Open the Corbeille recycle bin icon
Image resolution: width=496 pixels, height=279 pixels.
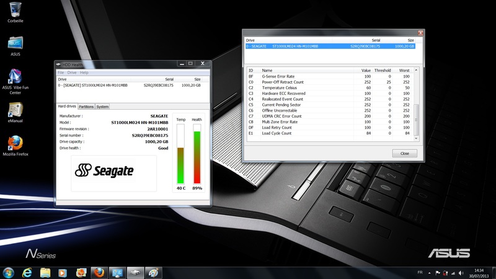point(15,10)
